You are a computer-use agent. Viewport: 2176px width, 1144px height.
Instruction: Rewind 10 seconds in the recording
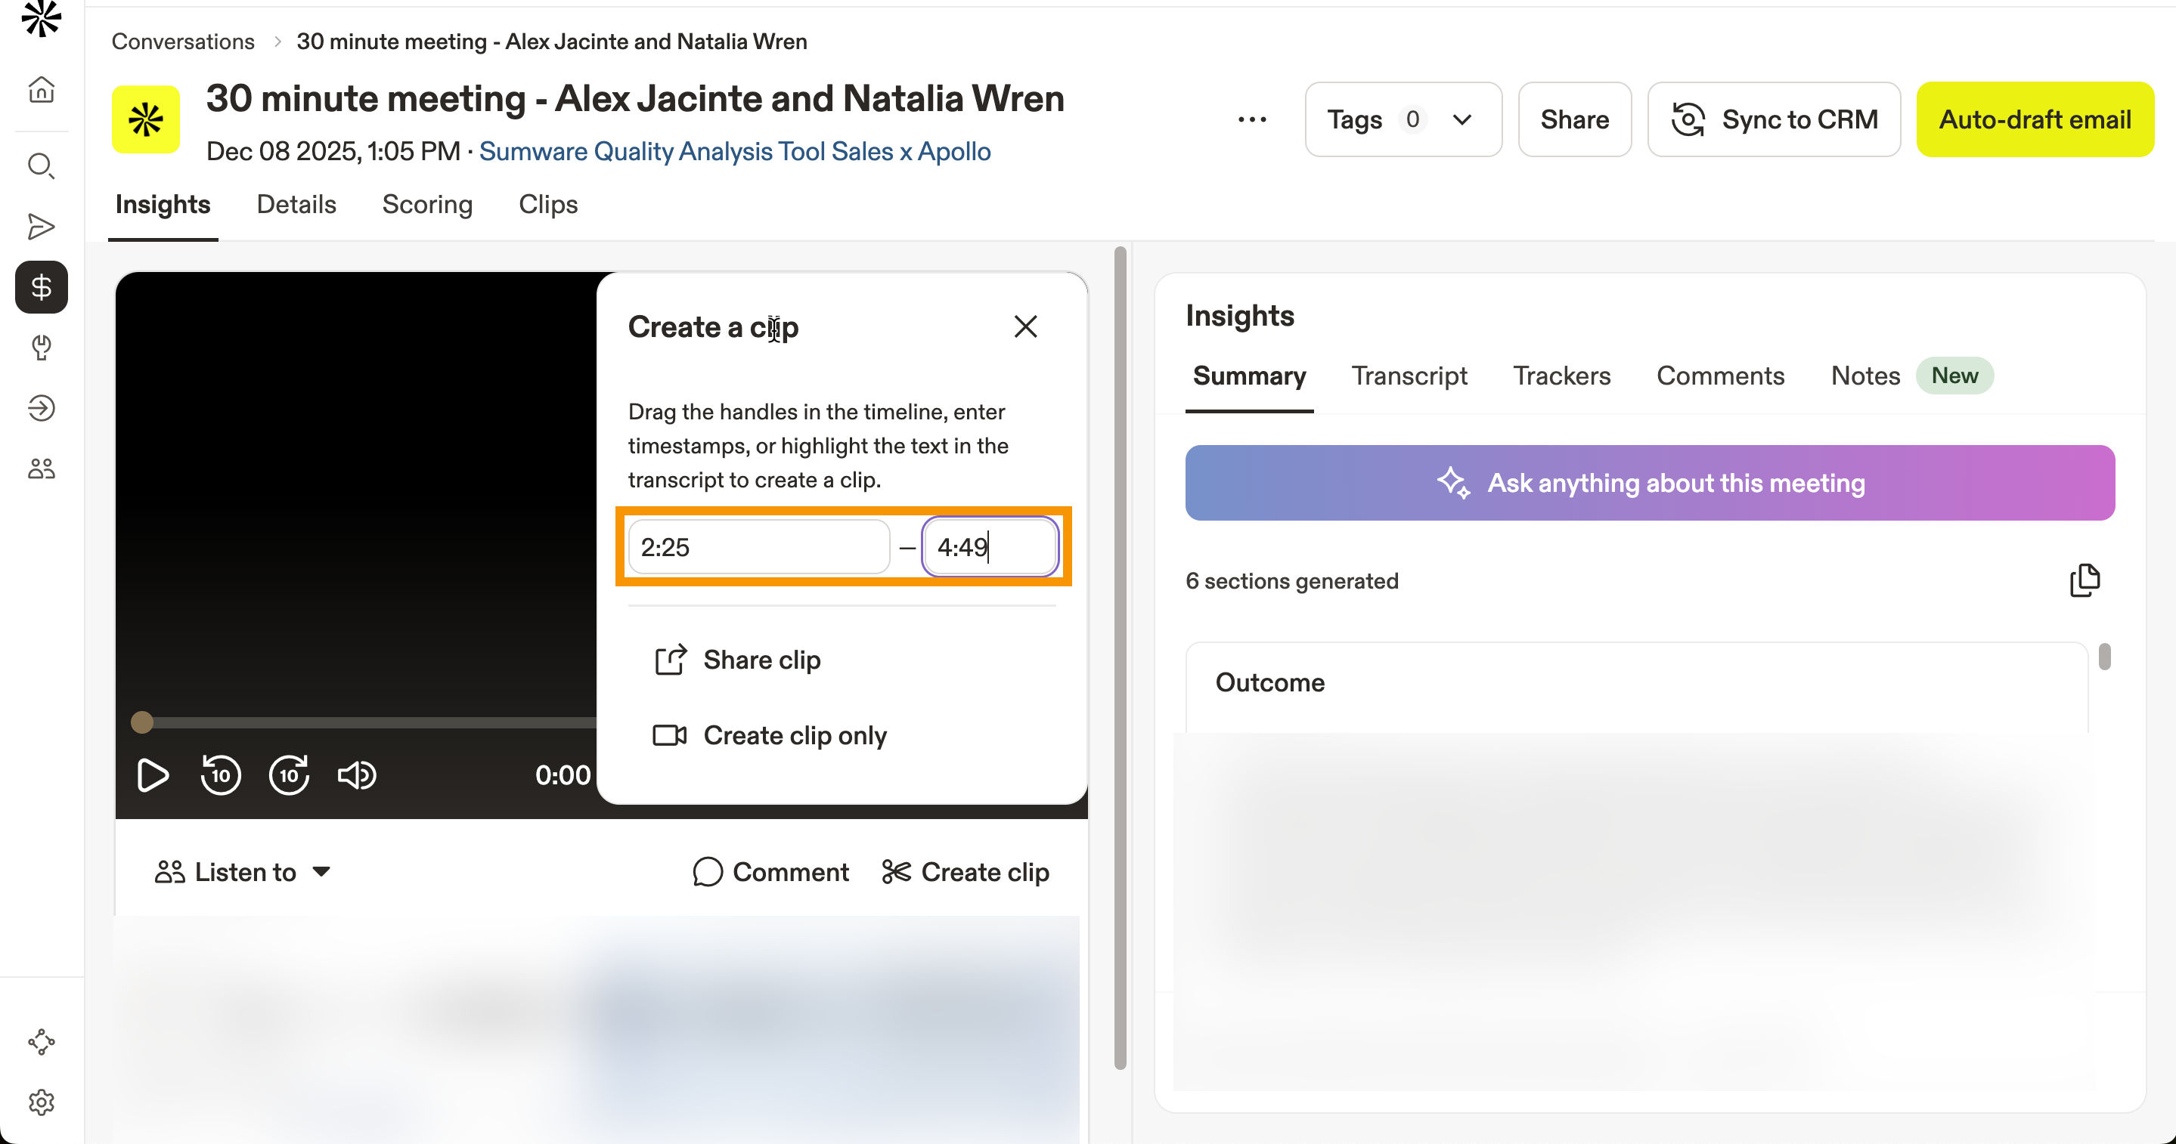click(221, 775)
